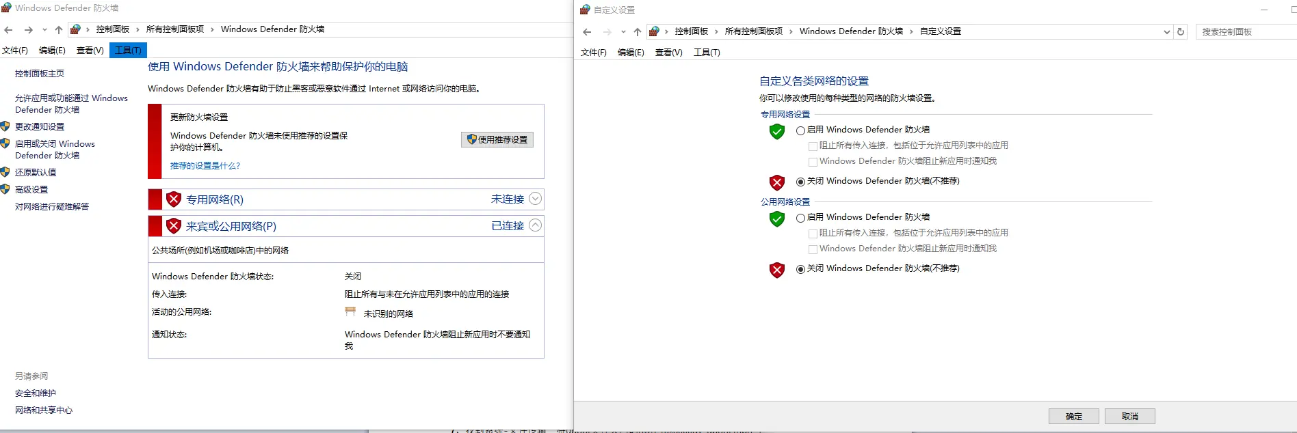
Task: Click 所有控制面板项 breadcrumb in 自定义设置 window
Action: coord(754,31)
